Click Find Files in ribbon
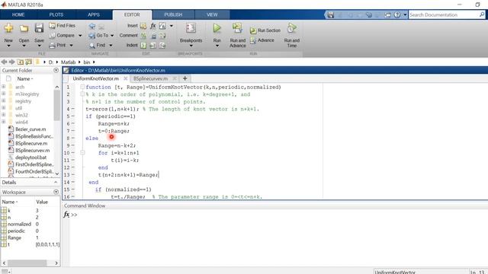Image resolution: width=488 pixels, height=274 pixels. [63, 25]
